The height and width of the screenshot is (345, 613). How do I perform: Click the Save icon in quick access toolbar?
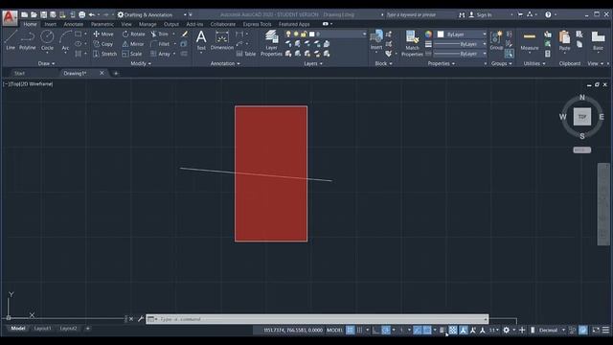43,14
